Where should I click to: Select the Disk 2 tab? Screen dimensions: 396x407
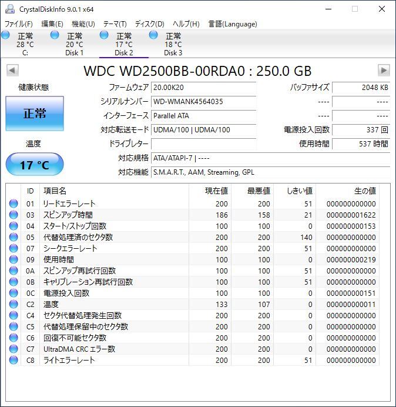(x=124, y=44)
